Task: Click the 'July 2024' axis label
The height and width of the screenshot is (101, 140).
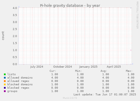Action: (x=37, y=67)
